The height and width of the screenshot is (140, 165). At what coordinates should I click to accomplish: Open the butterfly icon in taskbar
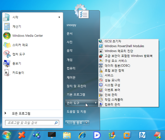click(x=112, y=135)
